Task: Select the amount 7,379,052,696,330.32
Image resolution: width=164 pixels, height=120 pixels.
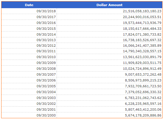Action: pos(143,92)
